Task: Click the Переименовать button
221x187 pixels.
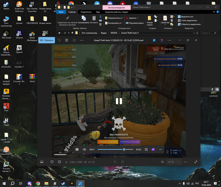Action: pyautogui.click(x=134, y=23)
